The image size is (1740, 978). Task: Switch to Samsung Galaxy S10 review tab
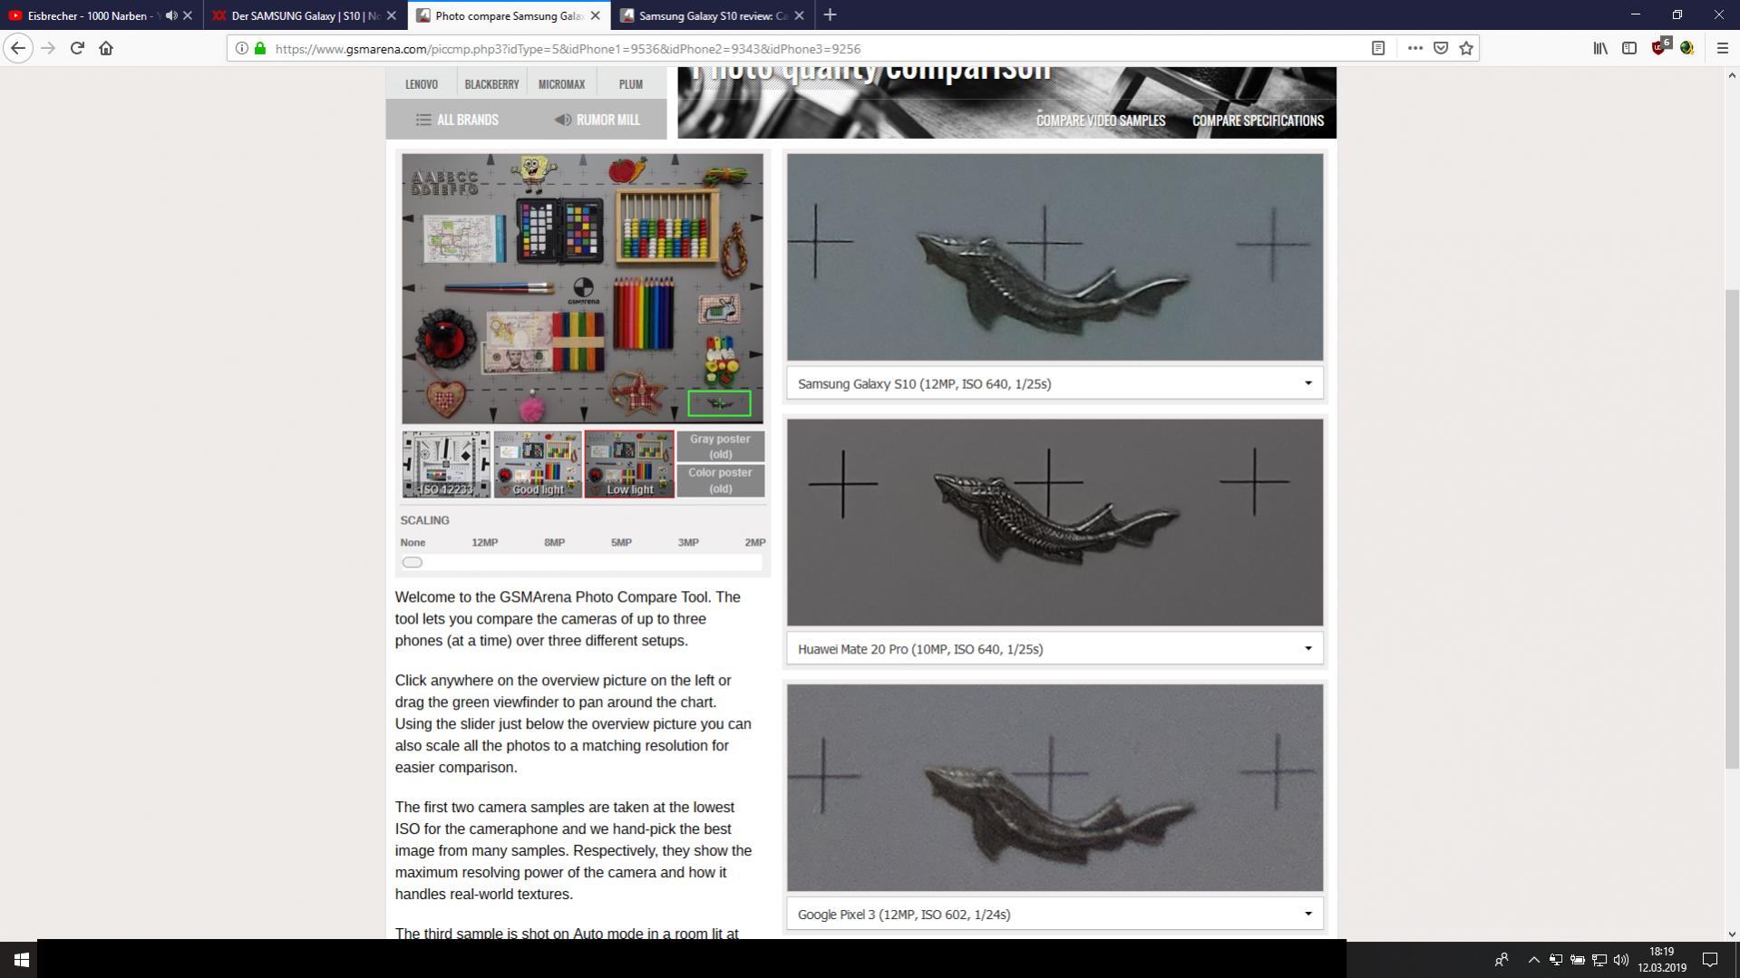713,15
